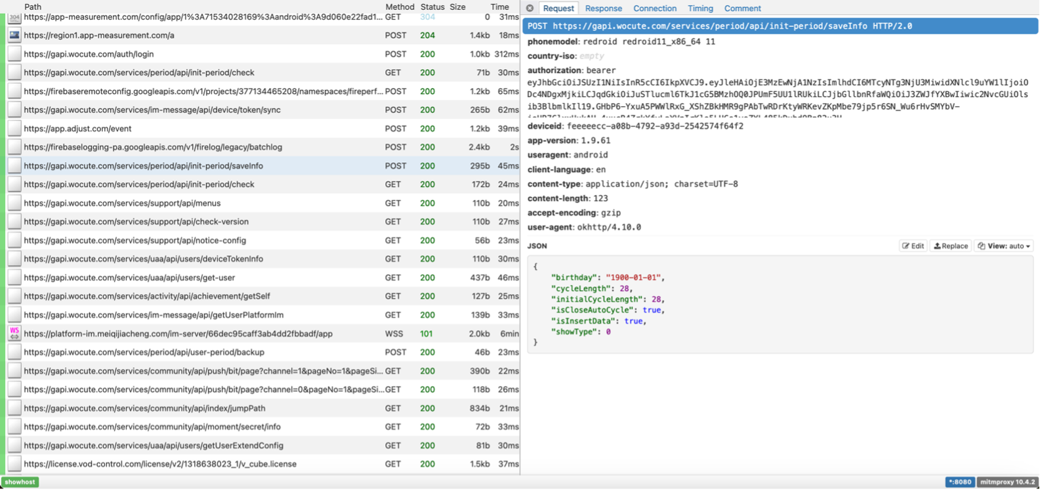Click the file icon beside the saveInfo request
Viewport: 1042px width, 491px height.
(x=14, y=166)
